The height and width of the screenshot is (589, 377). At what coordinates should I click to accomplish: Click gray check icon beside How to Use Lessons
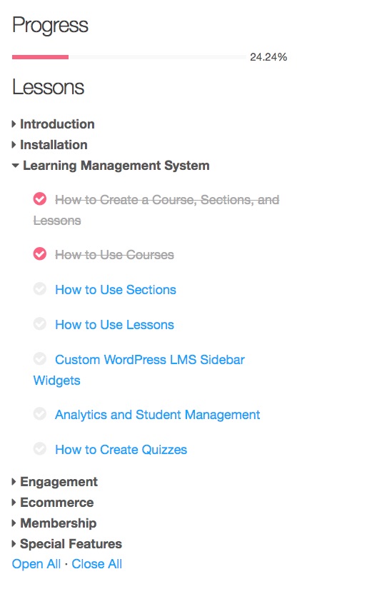[40, 324]
